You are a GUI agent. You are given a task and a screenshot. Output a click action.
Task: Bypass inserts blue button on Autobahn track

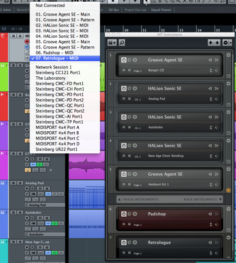tap(48, 224)
